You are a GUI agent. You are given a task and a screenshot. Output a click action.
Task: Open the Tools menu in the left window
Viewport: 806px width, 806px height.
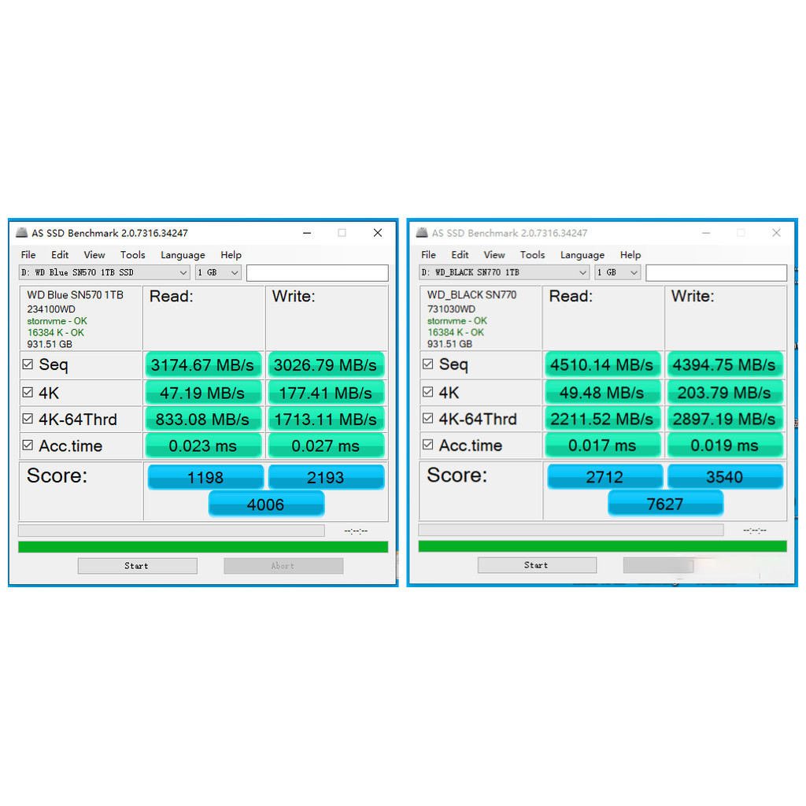[x=132, y=255]
